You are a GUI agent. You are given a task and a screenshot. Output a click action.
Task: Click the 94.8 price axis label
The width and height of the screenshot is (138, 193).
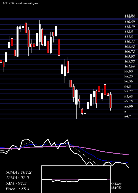point(128,86)
